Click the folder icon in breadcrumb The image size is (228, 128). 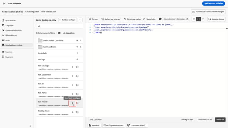(59, 33)
